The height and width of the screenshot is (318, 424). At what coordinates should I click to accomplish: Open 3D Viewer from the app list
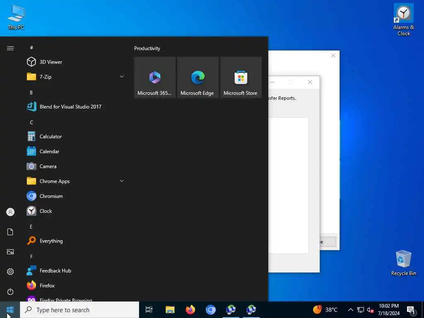(75, 62)
